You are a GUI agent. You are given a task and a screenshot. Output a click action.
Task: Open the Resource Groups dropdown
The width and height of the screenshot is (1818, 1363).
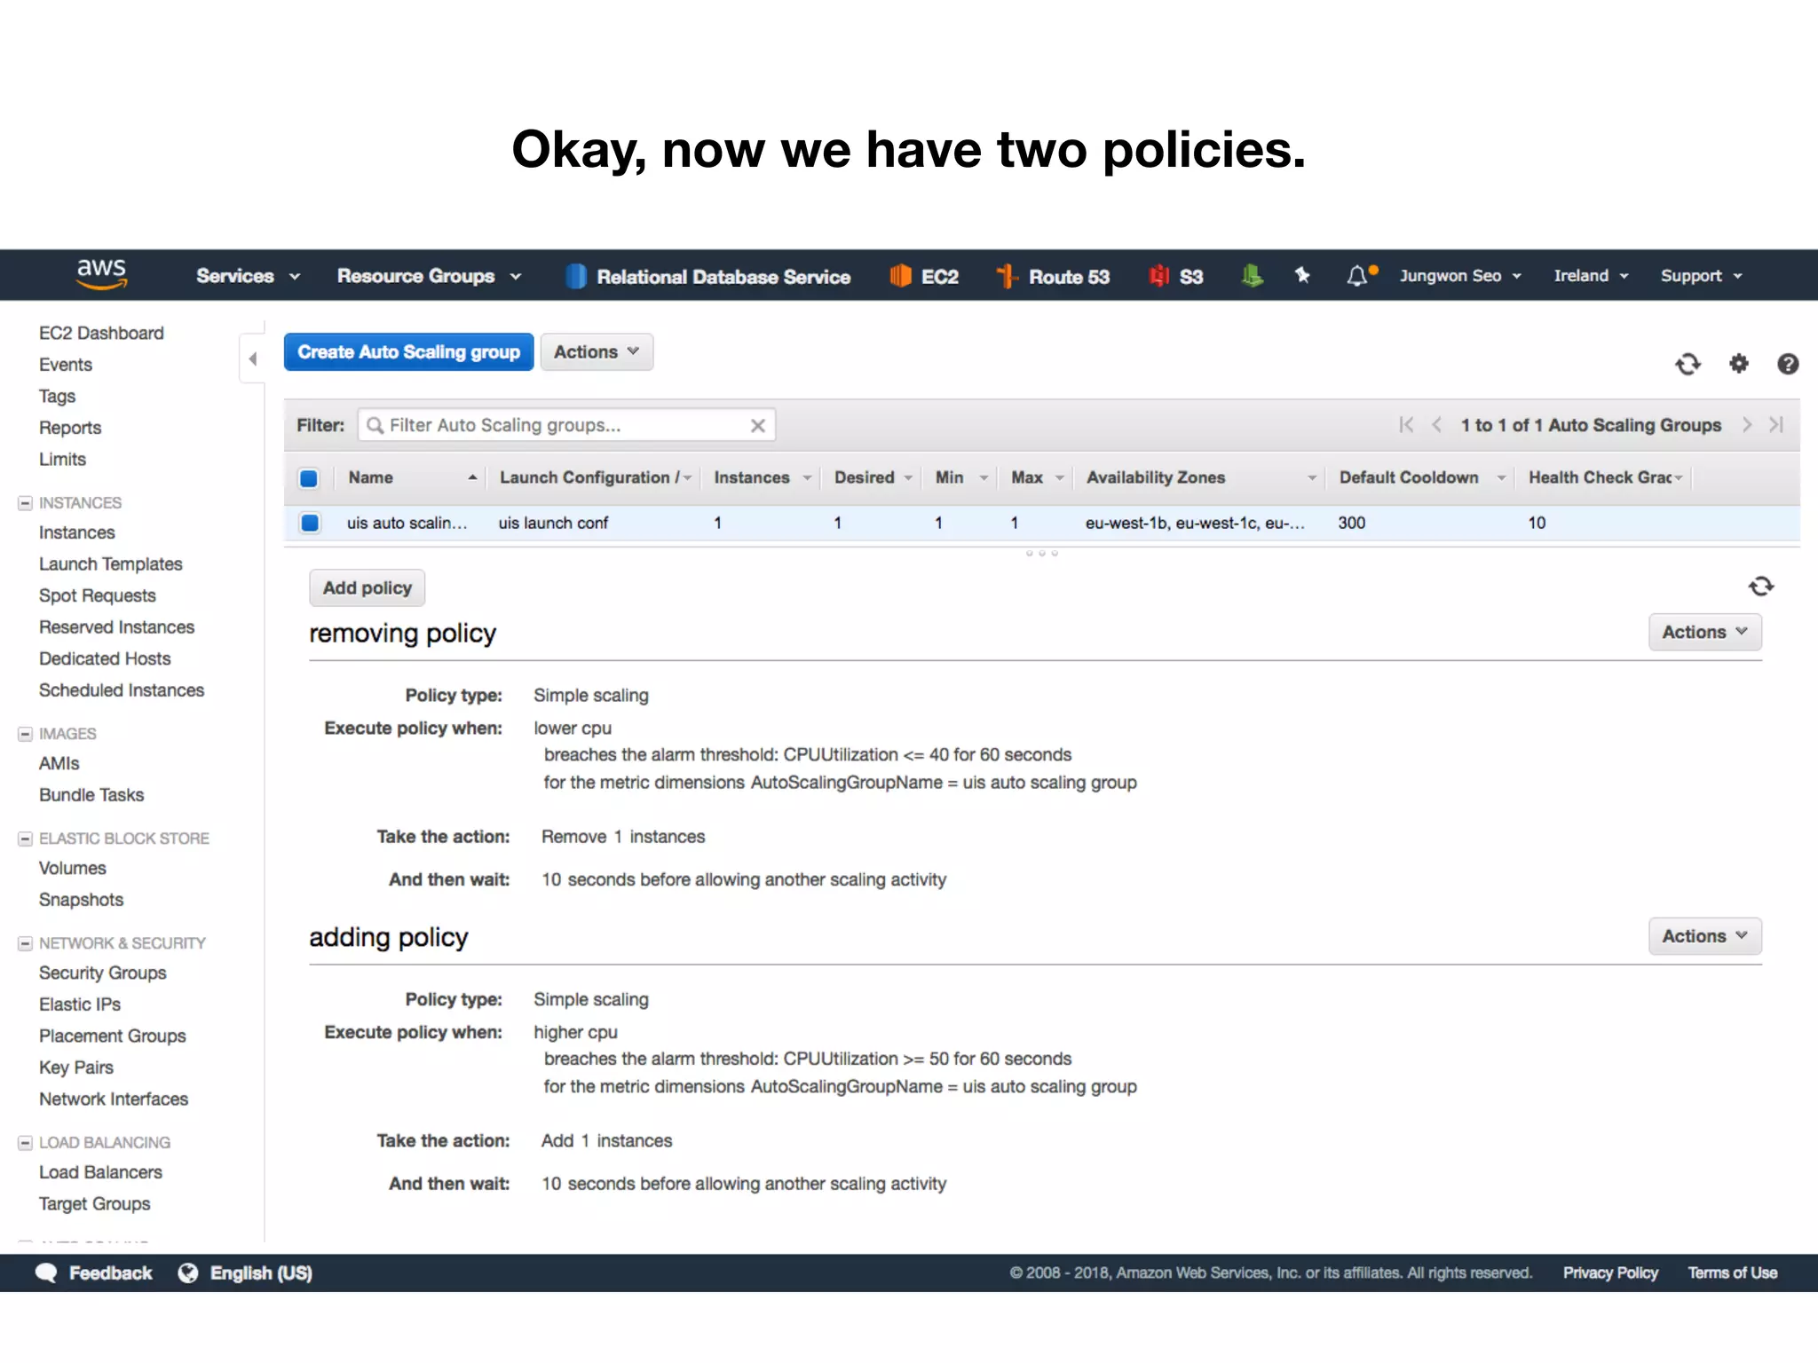[429, 276]
